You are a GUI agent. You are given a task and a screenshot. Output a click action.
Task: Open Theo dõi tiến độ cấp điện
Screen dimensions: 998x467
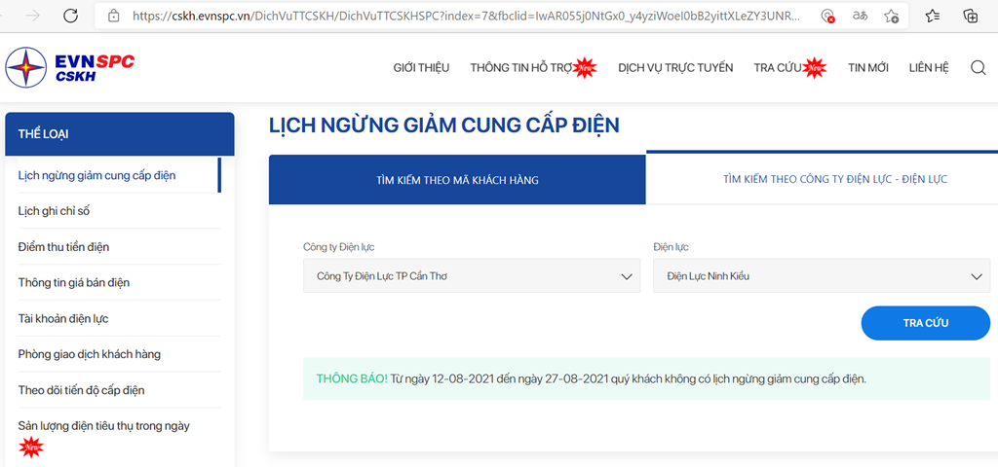(x=81, y=390)
